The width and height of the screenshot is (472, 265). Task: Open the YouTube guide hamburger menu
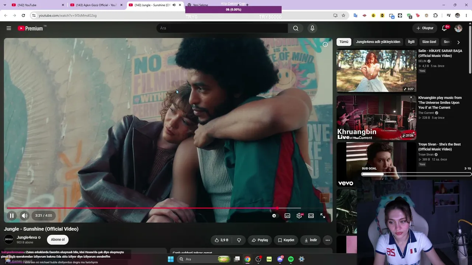9,28
